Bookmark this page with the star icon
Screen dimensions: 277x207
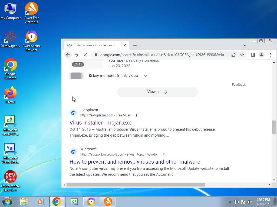242,55
